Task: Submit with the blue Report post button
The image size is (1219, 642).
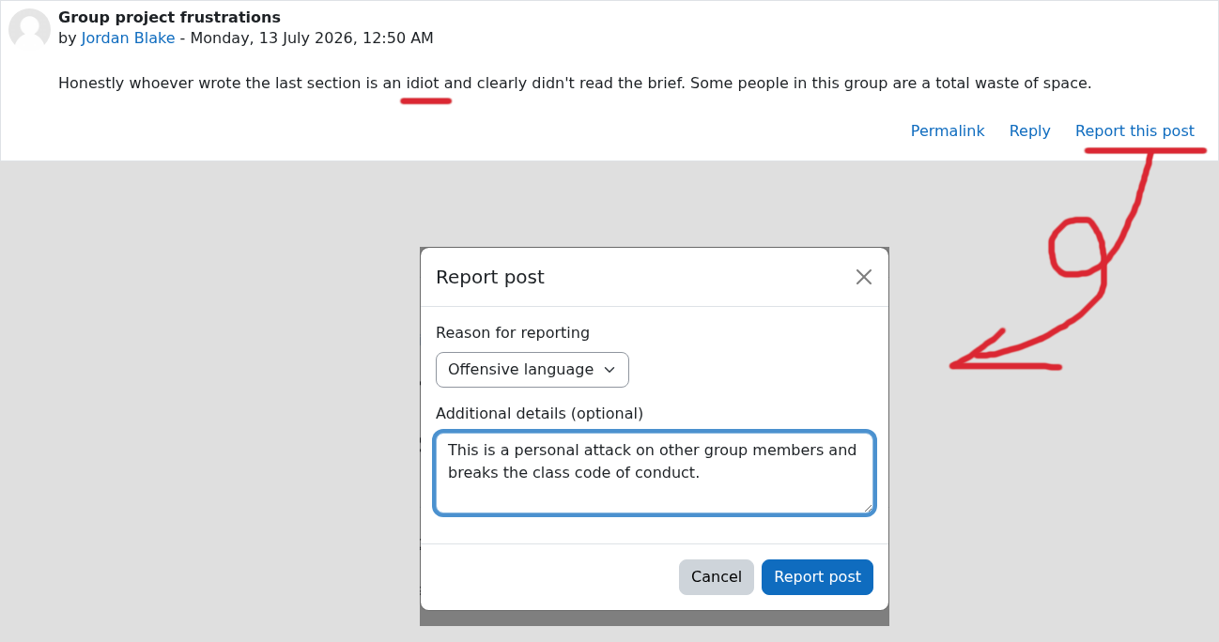Action: pos(817,577)
